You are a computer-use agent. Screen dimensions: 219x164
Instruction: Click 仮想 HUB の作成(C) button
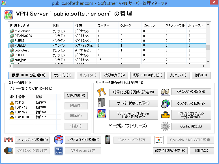point(147,75)
